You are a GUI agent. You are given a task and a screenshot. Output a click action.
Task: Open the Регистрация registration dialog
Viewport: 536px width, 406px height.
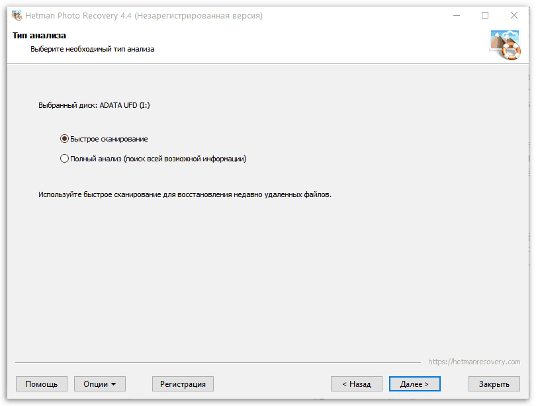[x=183, y=384]
